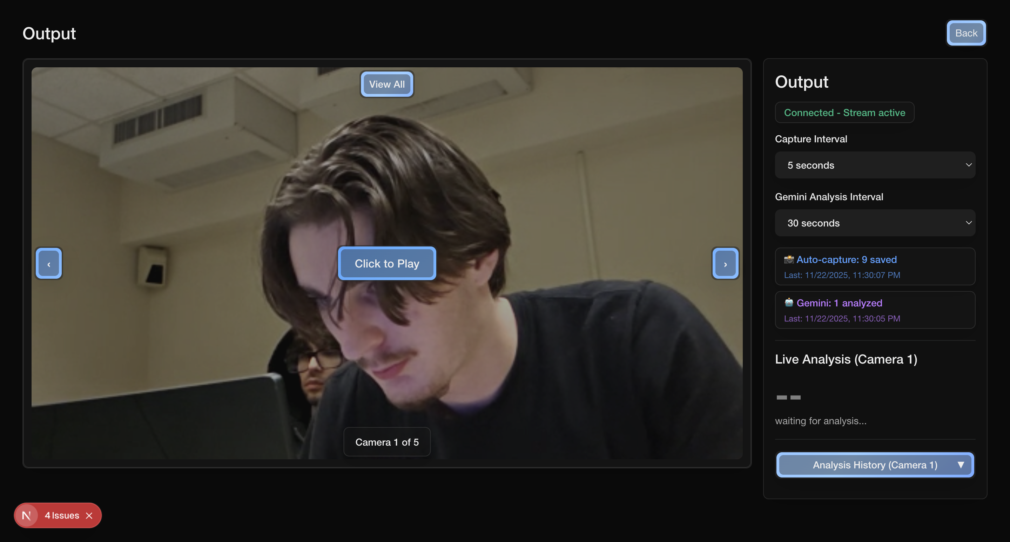Image resolution: width=1010 pixels, height=542 pixels.
Task: Click the next camera arrow button
Action: click(x=725, y=263)
